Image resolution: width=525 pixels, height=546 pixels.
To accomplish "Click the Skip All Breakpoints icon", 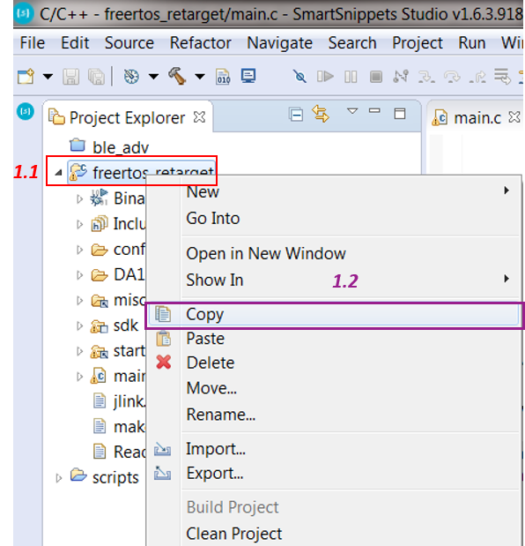I will 299,76.
